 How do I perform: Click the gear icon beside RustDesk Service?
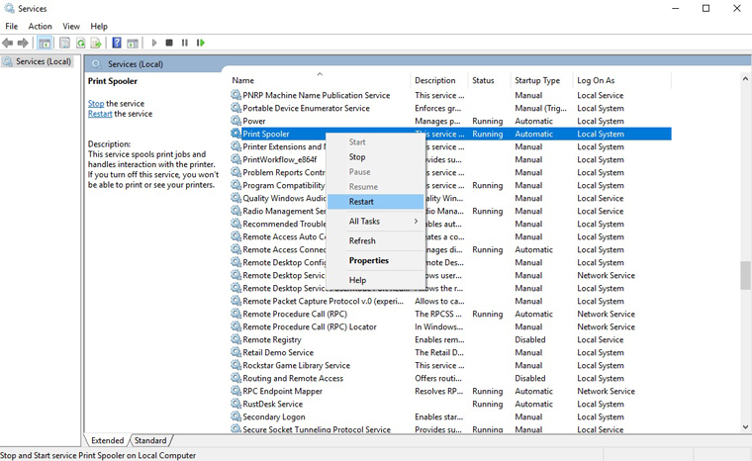click(x=235, y=404)
